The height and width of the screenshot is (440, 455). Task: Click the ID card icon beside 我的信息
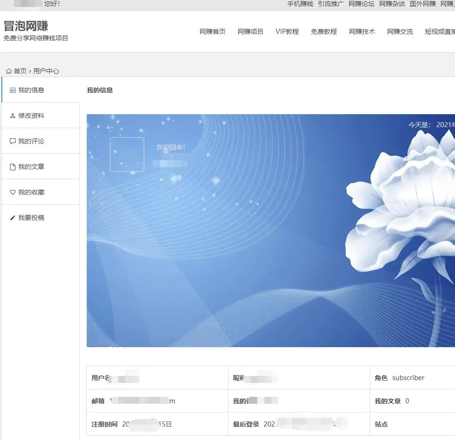click(x=13, y=91)
